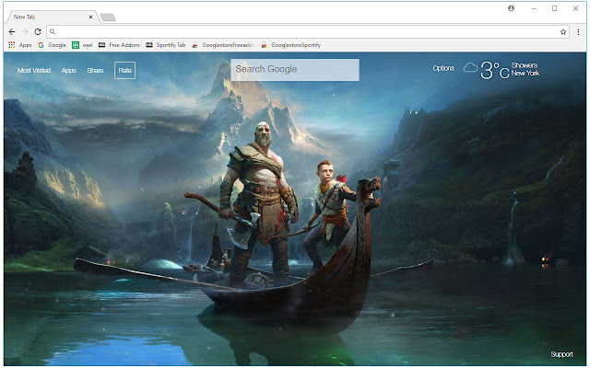Click the outlined Rate button
Image resolution: width=590 pixels, height=368 pixels.
click(125, 70)
